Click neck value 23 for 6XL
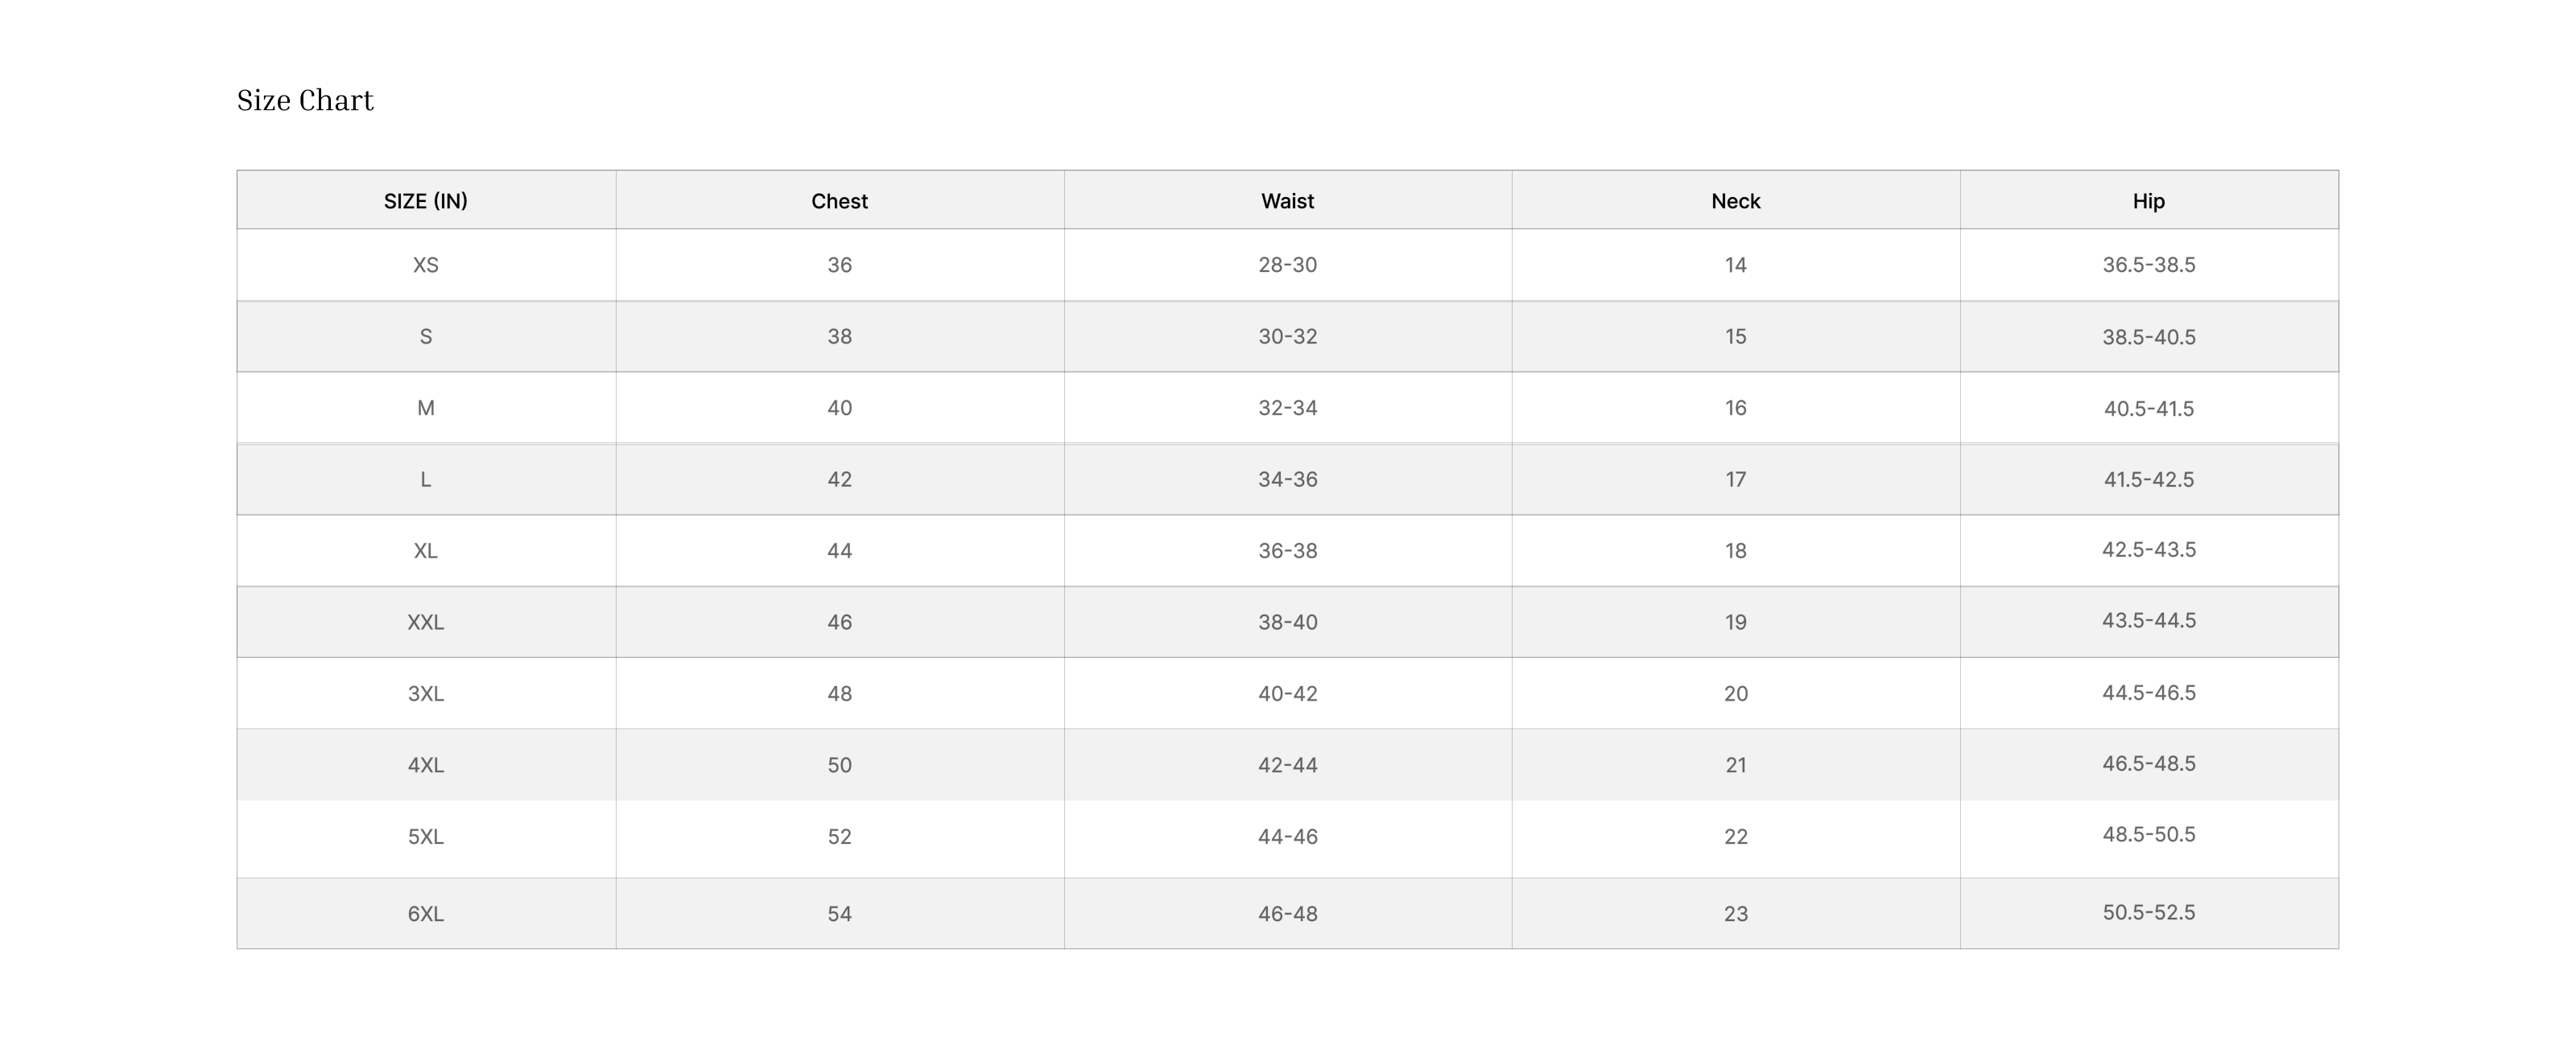Image resolution: width=2576 pixels, height=1061 pixels. tap(1735, 913)
